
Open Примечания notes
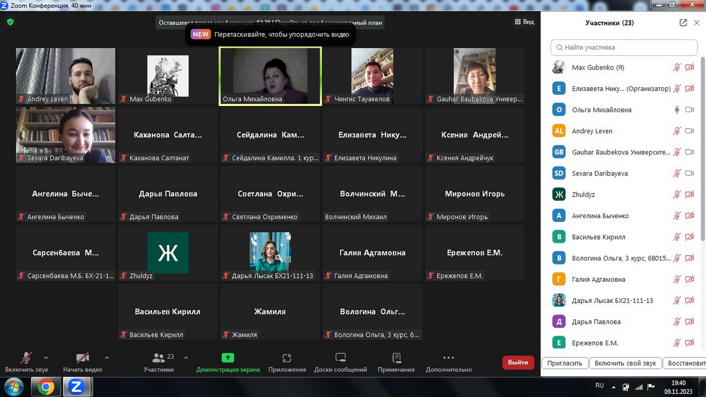click(396, 362)
